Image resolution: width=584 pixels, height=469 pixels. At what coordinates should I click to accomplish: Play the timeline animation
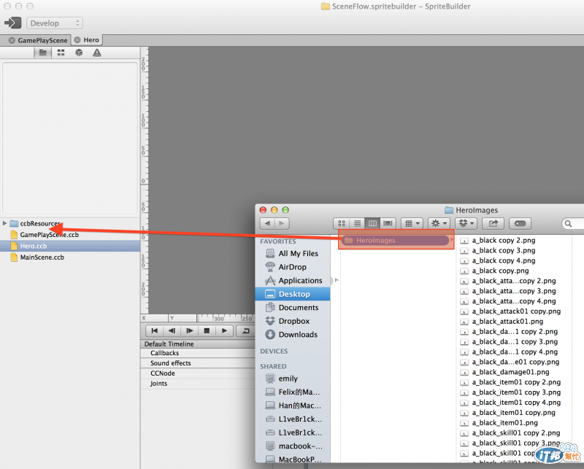[x=224, y=330]
